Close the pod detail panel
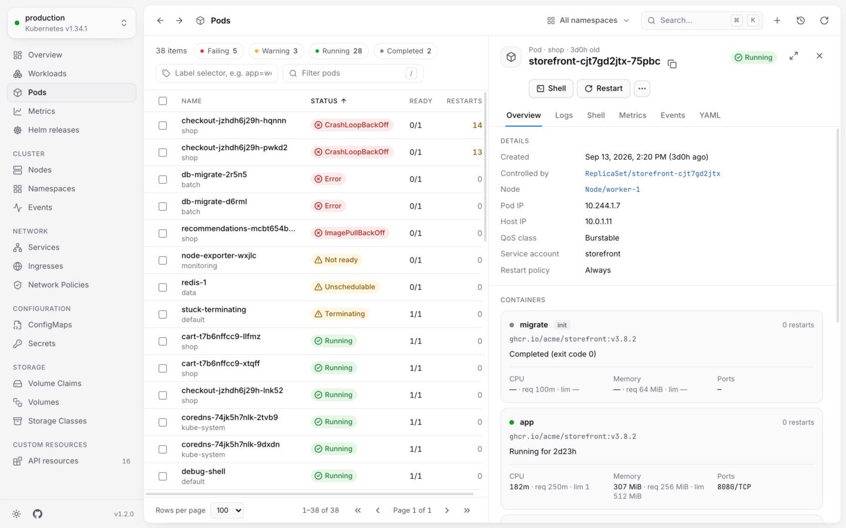The height and width of the screenshot is (528, 846). [x=820, y=56]
